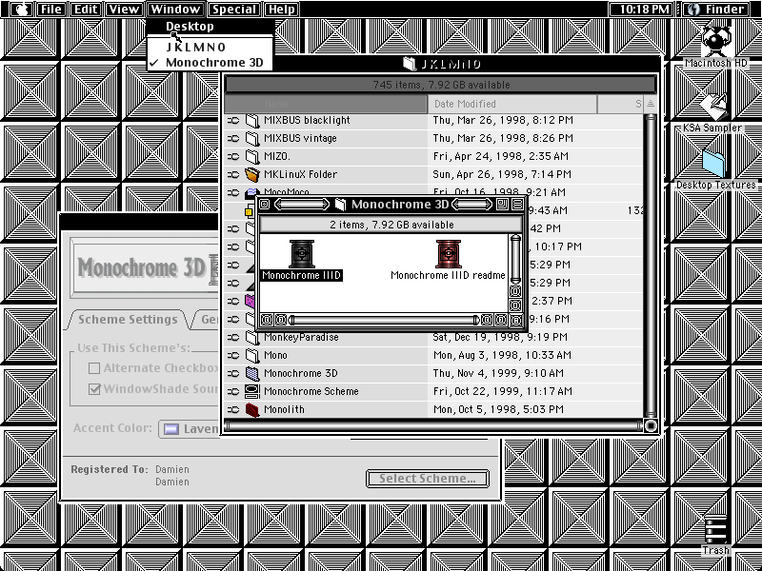Click the Trash icon on desktop
Viewport: 762px width, 571px height.
tap(716, 530)
